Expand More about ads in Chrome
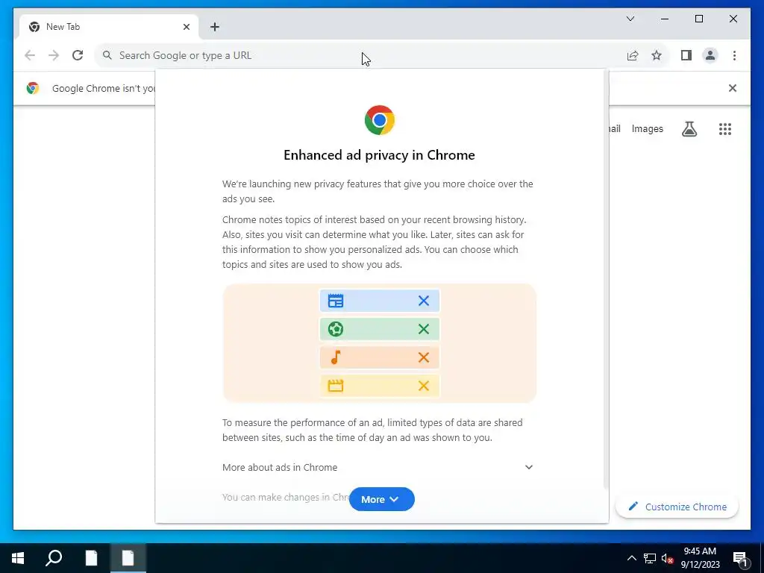Image resolution: width=764 pixels, height=573 pixels. [378, 467]
